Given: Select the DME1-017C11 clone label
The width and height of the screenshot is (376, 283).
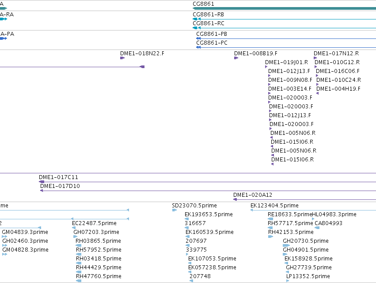Looking at the screenshot, I should 58,177.
